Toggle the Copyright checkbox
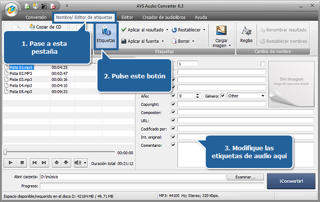Screen dimensions: 320x202 coord(173,104)
